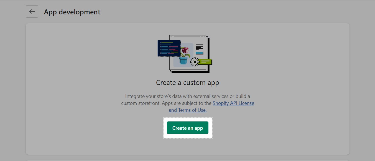The width and height of the screenshot is (375, 161).
Task: Click the card containing the custom app info
Action: (187, 89)
